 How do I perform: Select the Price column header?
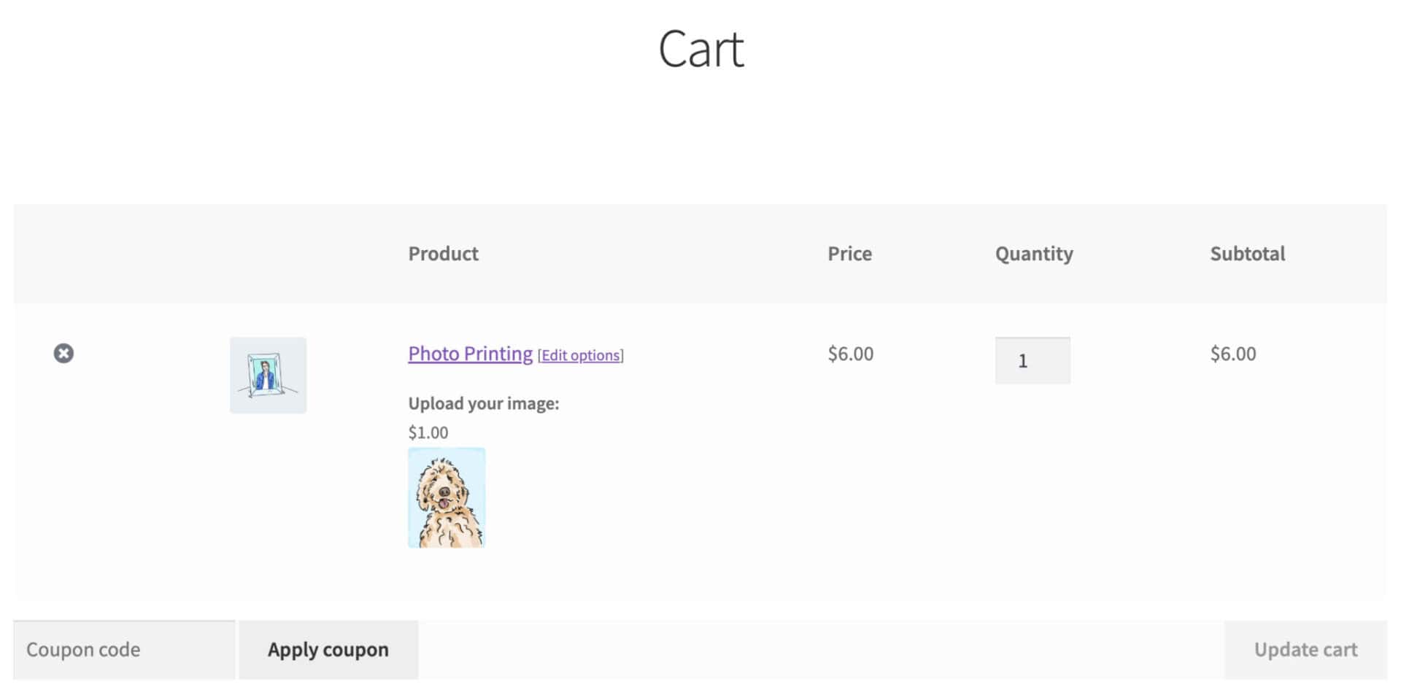[849, 253]
